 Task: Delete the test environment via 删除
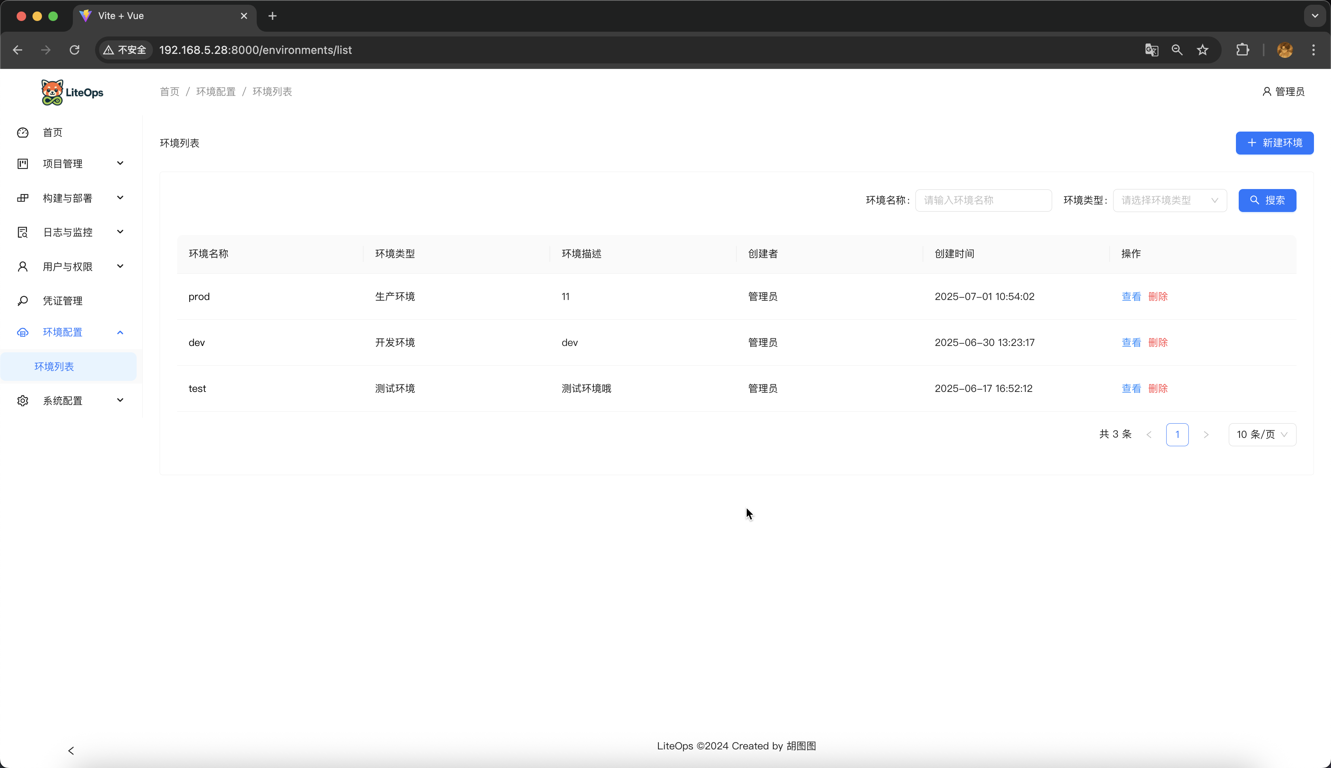tap(1158, 389)
